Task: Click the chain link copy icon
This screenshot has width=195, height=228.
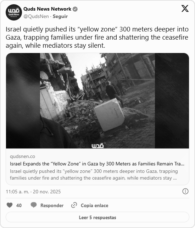Action: (x=74, y=205)
